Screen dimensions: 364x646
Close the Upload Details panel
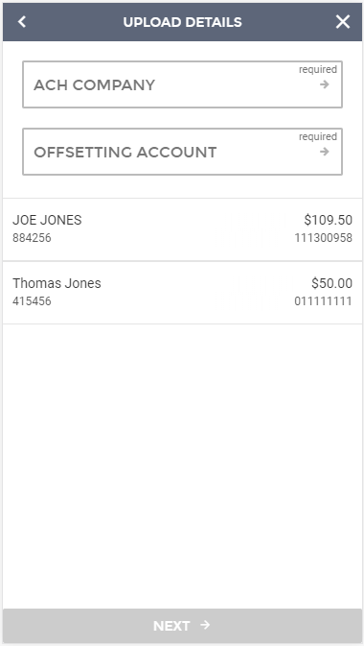click(343, 22)
